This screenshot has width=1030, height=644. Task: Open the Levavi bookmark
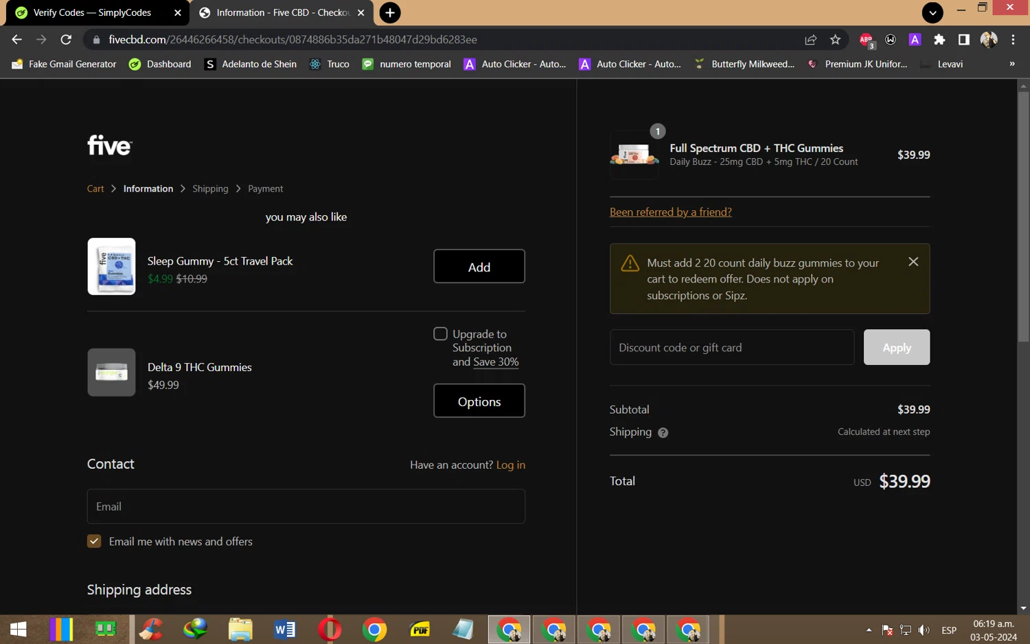[x=941, y=64]
